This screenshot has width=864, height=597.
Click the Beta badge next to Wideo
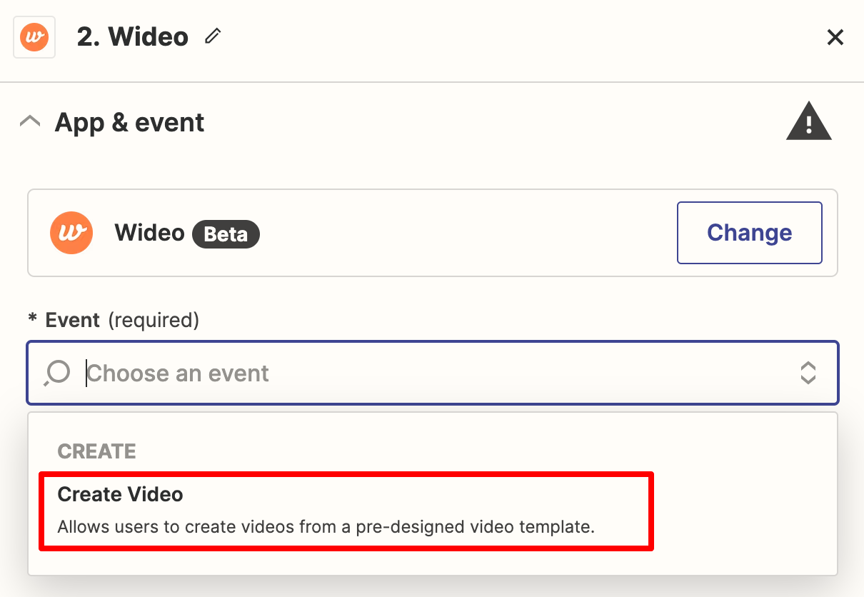pyautogui.click(x=226, y=234)
